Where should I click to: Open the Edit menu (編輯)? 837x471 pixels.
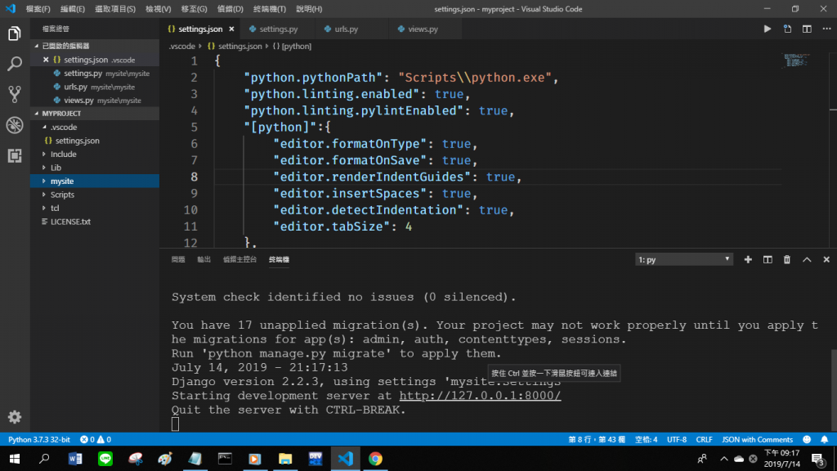click(72, 9)
